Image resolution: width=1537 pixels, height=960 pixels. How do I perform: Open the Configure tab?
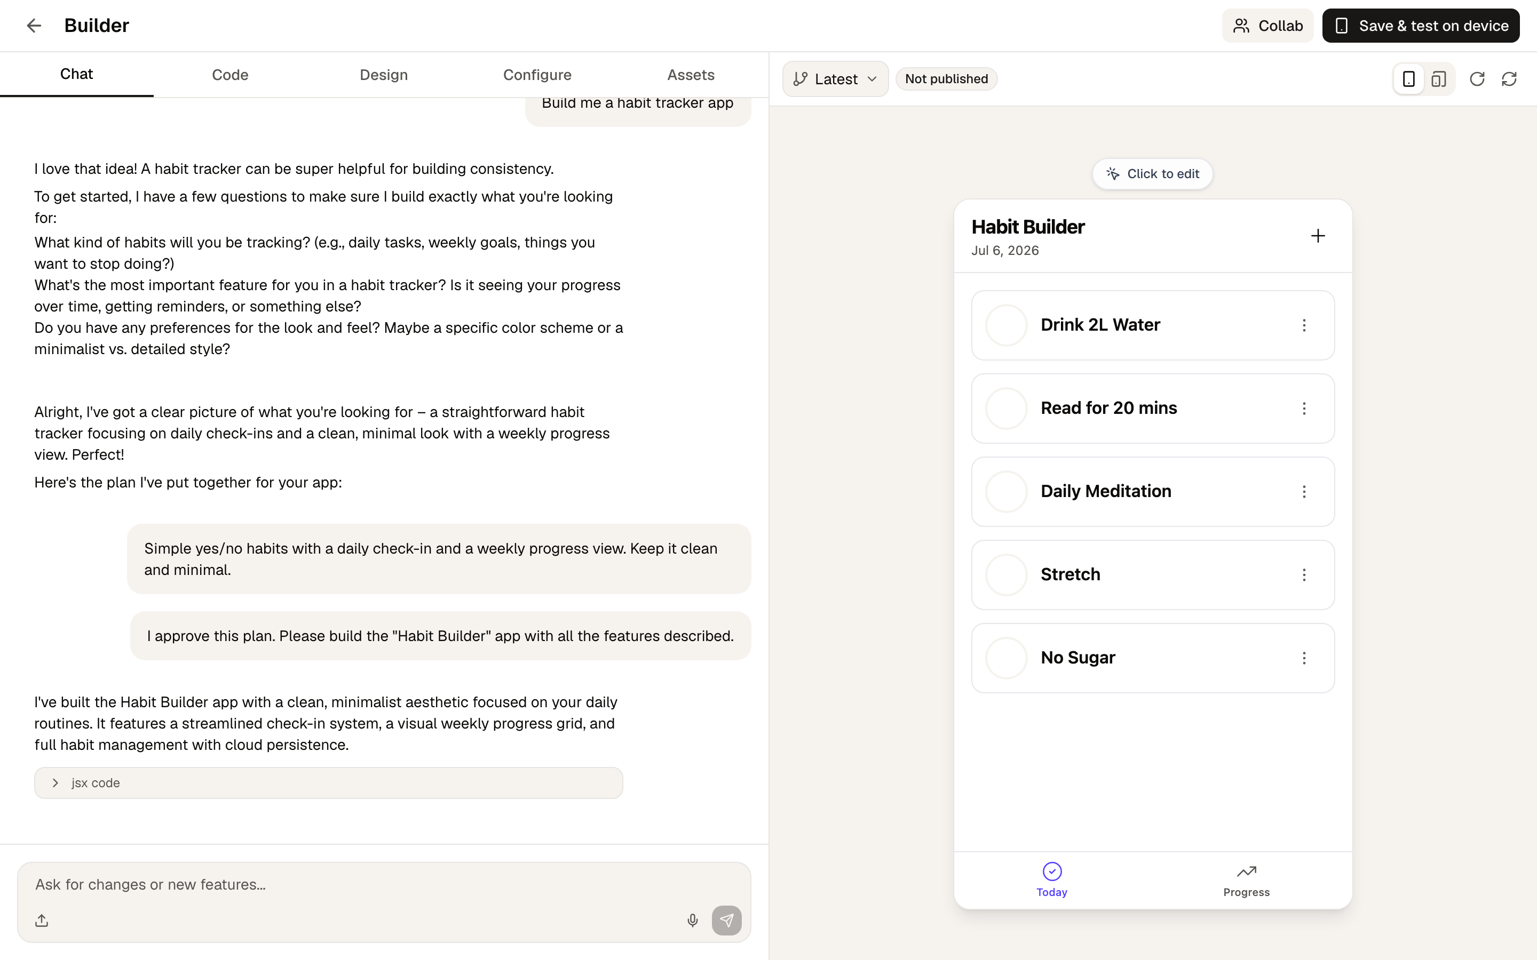coord(537,75)
